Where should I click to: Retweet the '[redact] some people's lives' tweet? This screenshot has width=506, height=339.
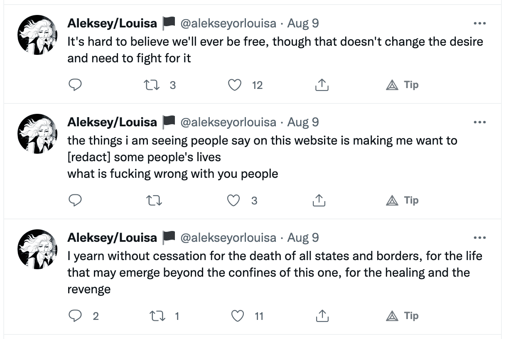click(155, 201)
